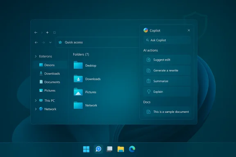Viewport: 236px width, 157px height.
Task: Open the Chat app in taskbar
Action: [x=98, y=149]
